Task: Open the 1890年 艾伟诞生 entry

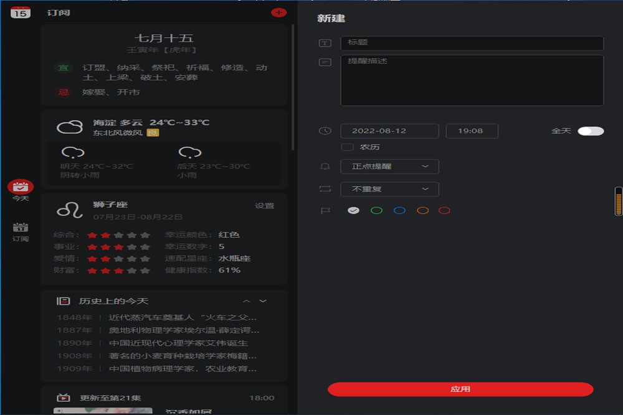Action: [x=152, y=343]
